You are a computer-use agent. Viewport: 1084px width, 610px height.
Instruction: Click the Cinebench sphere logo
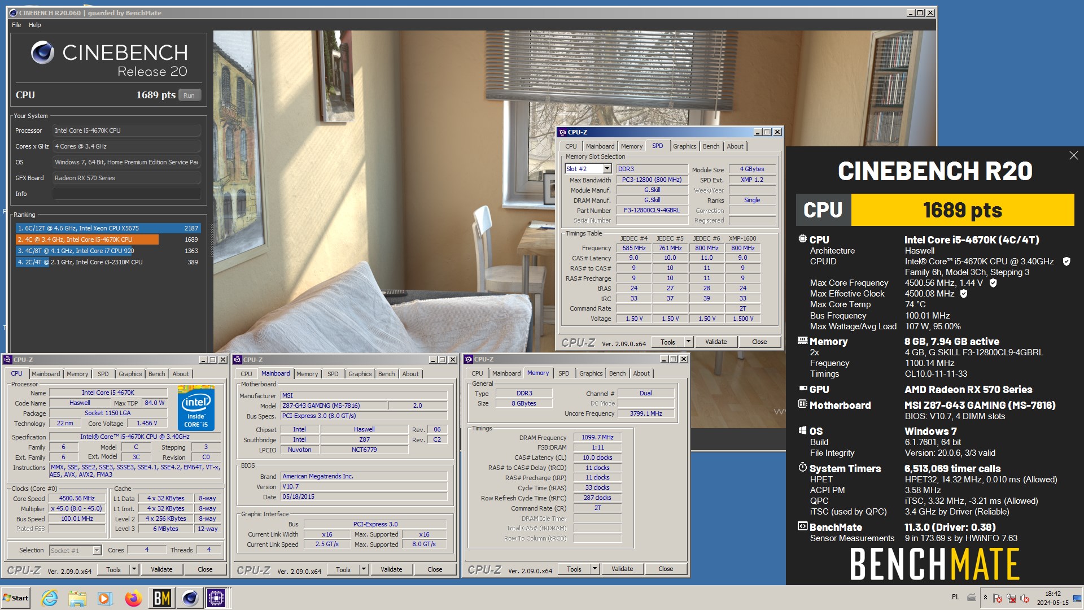(42, 53)
